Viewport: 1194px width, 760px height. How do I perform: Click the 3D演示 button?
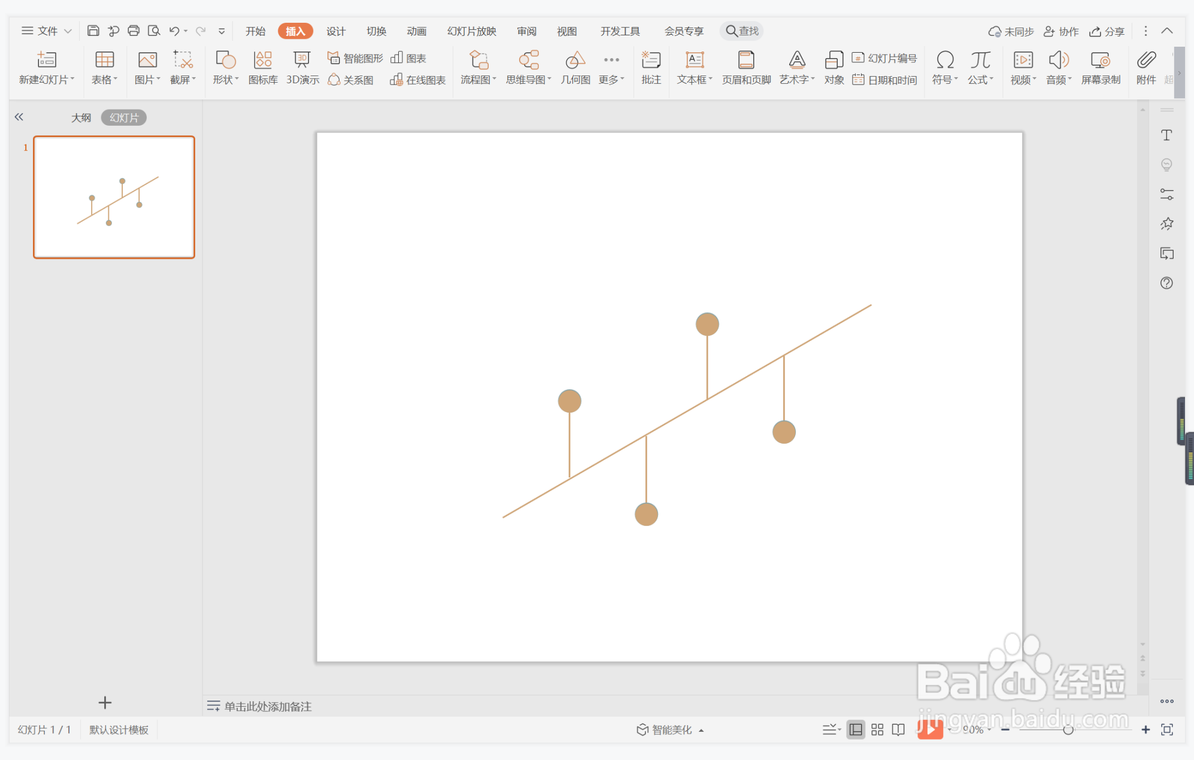coord(302,68)
